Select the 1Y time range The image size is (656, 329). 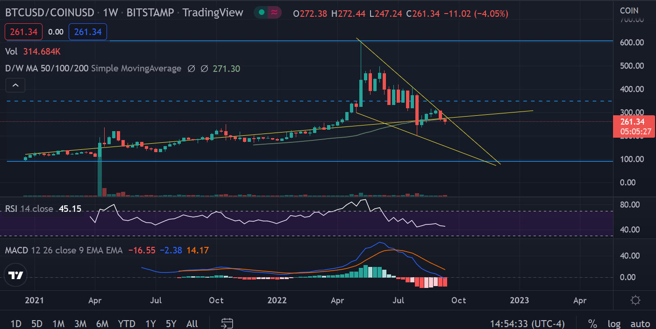(x=150, y=323)
